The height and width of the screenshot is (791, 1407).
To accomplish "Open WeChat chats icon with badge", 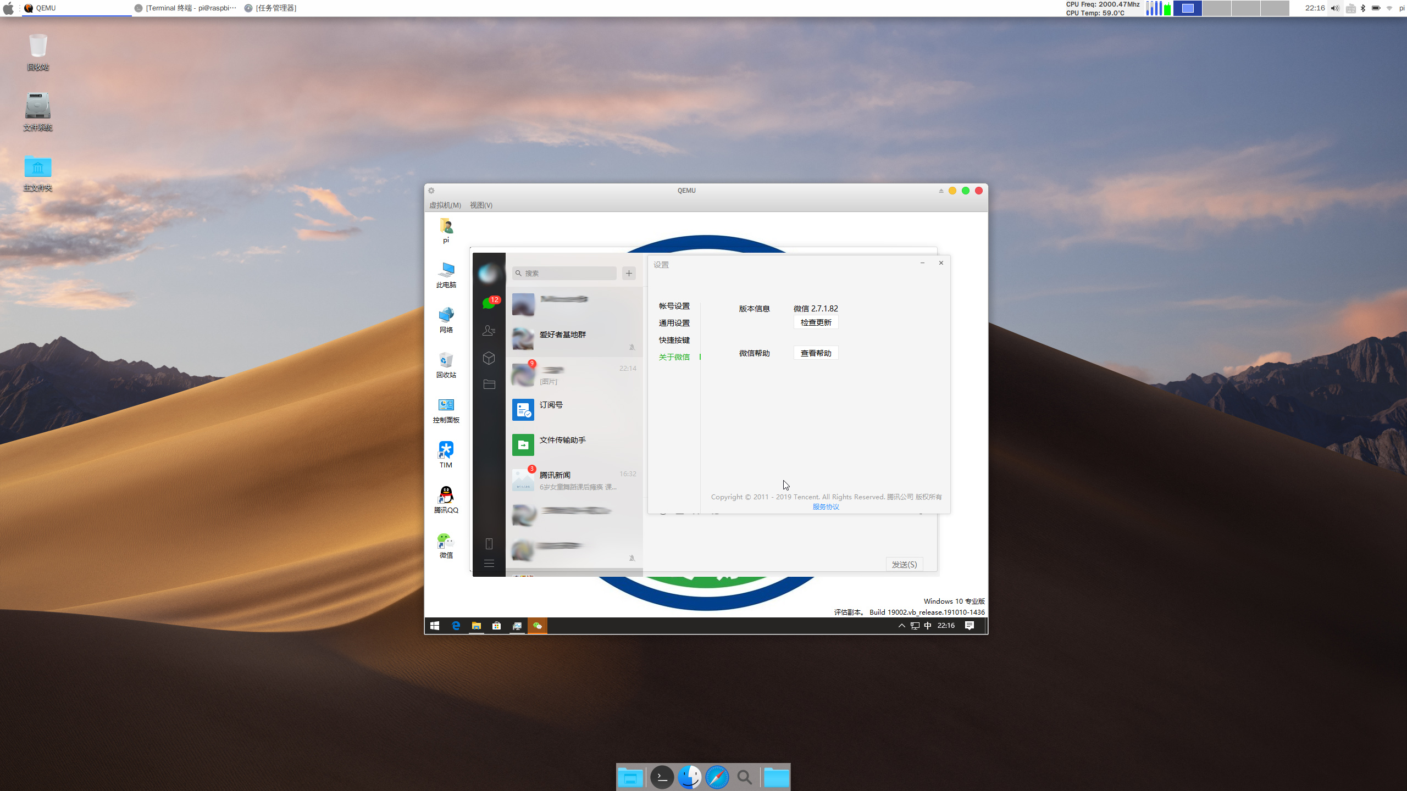I will [488, 303].
